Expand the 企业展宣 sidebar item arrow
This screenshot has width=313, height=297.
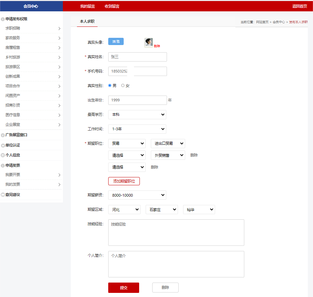pyautogui.click(x=59, y=125)
